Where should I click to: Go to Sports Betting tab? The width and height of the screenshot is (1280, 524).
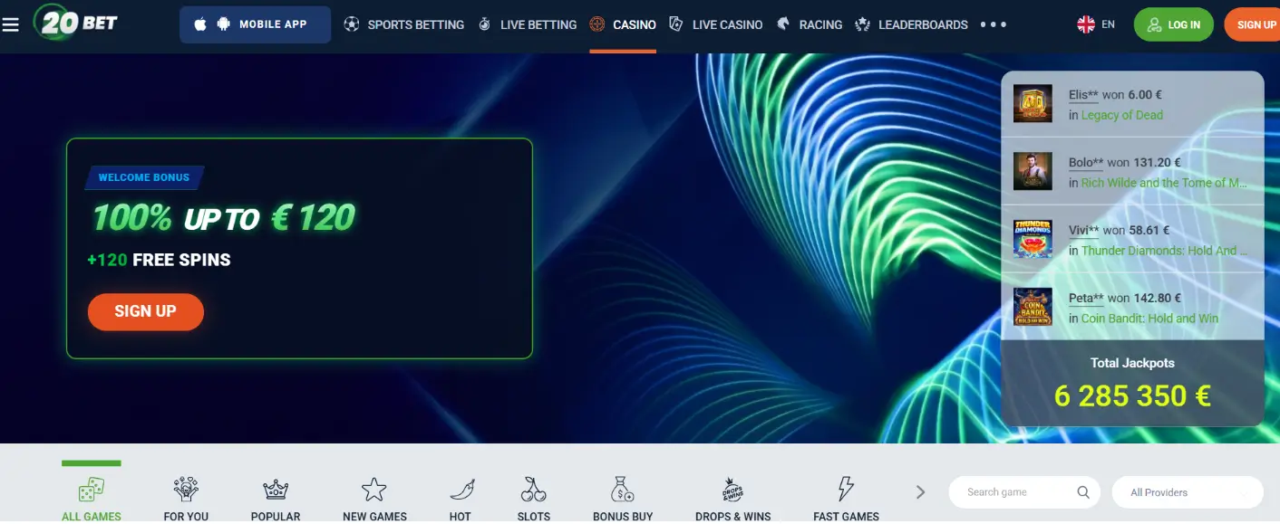[x=404, y=24]
